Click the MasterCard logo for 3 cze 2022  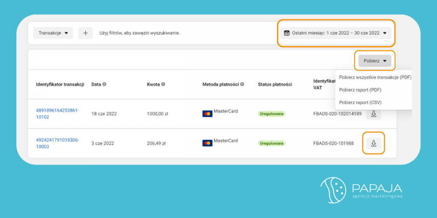coord(207,143)
